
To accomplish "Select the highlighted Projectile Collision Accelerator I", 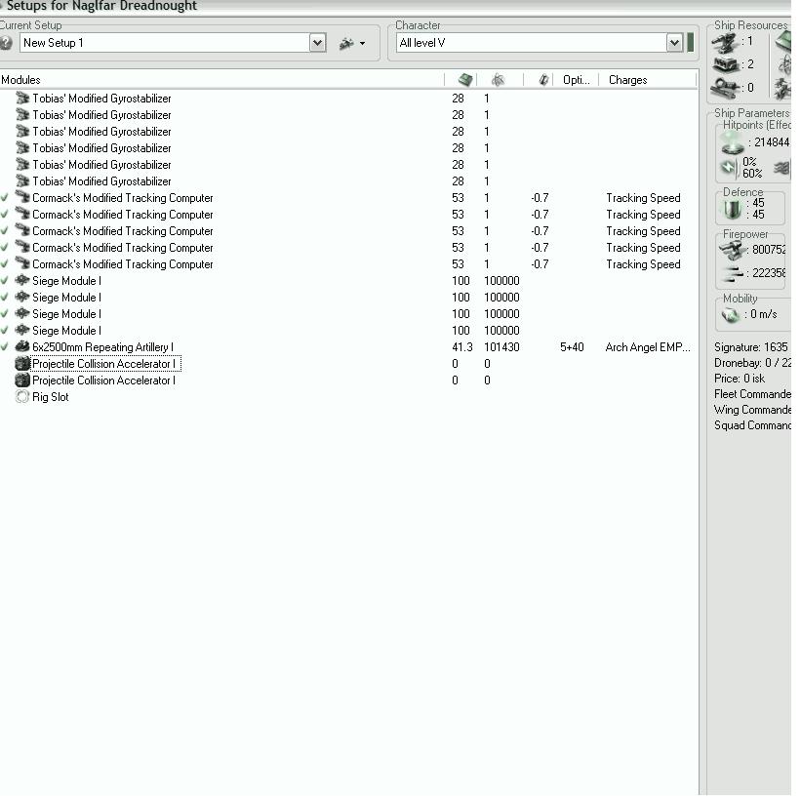I will click(105, 364).
